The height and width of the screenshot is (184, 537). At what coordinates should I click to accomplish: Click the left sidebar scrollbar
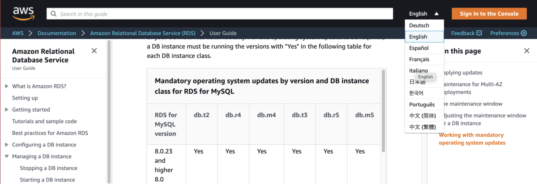(x=109, y=112)
